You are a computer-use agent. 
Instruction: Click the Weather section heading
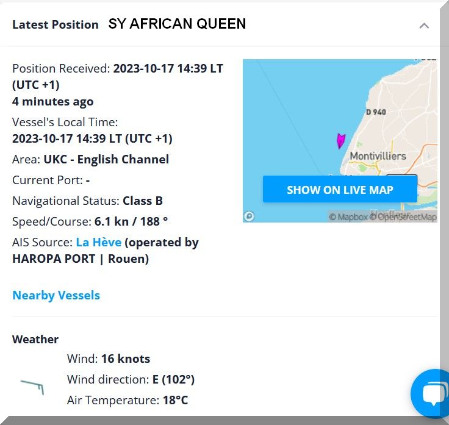35,339
